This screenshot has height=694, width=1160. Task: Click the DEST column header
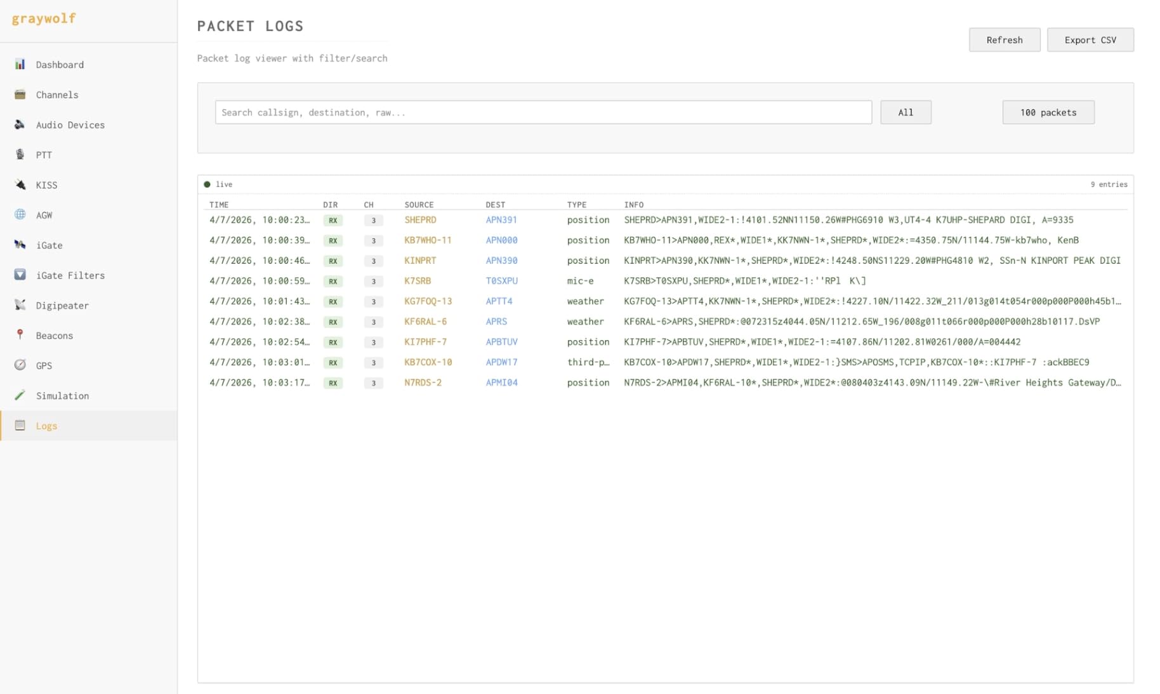pos(496,205)
